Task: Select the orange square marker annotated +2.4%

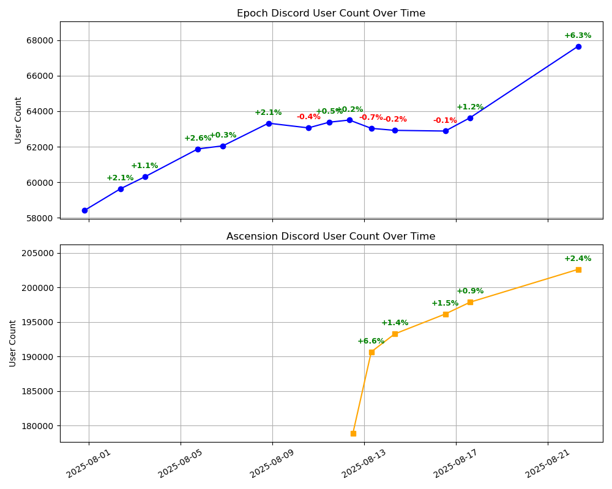Action: point(578,270)
